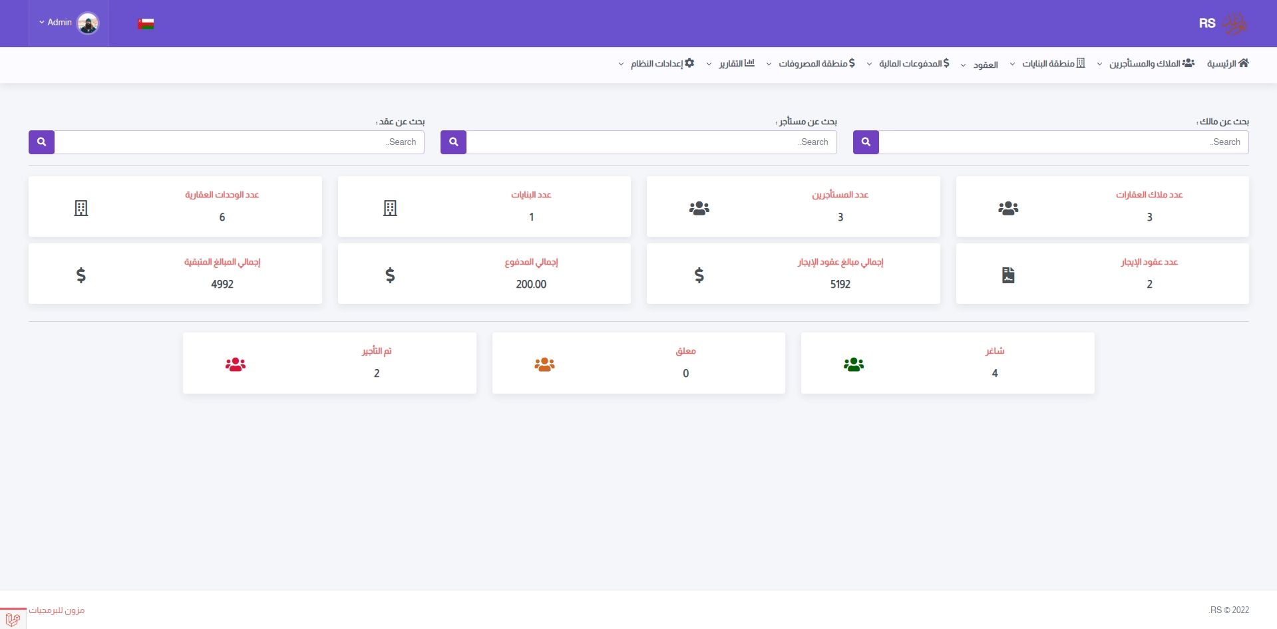The image size is (1277, 629).
Task: Open the الملاك والمستأجرين menu
Action: click(1146, 64)
